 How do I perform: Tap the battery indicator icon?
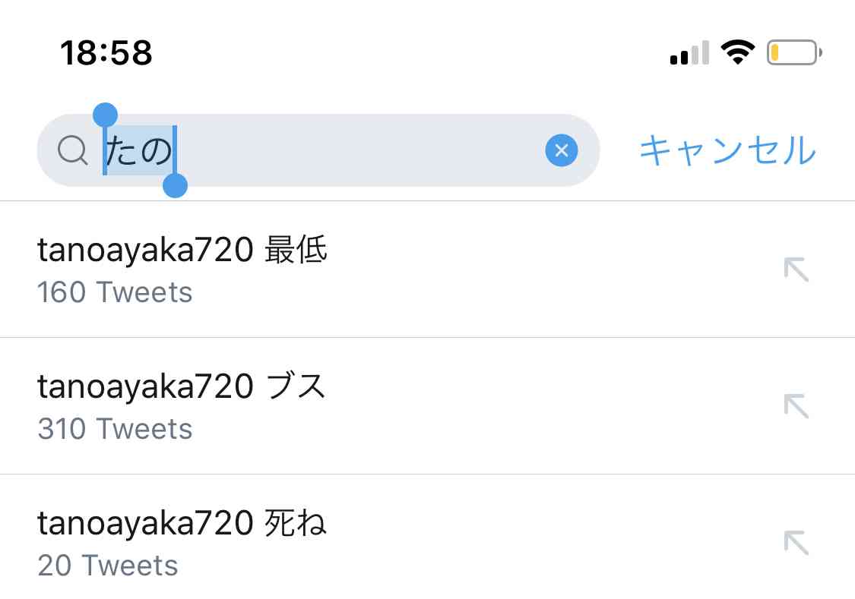794,52
